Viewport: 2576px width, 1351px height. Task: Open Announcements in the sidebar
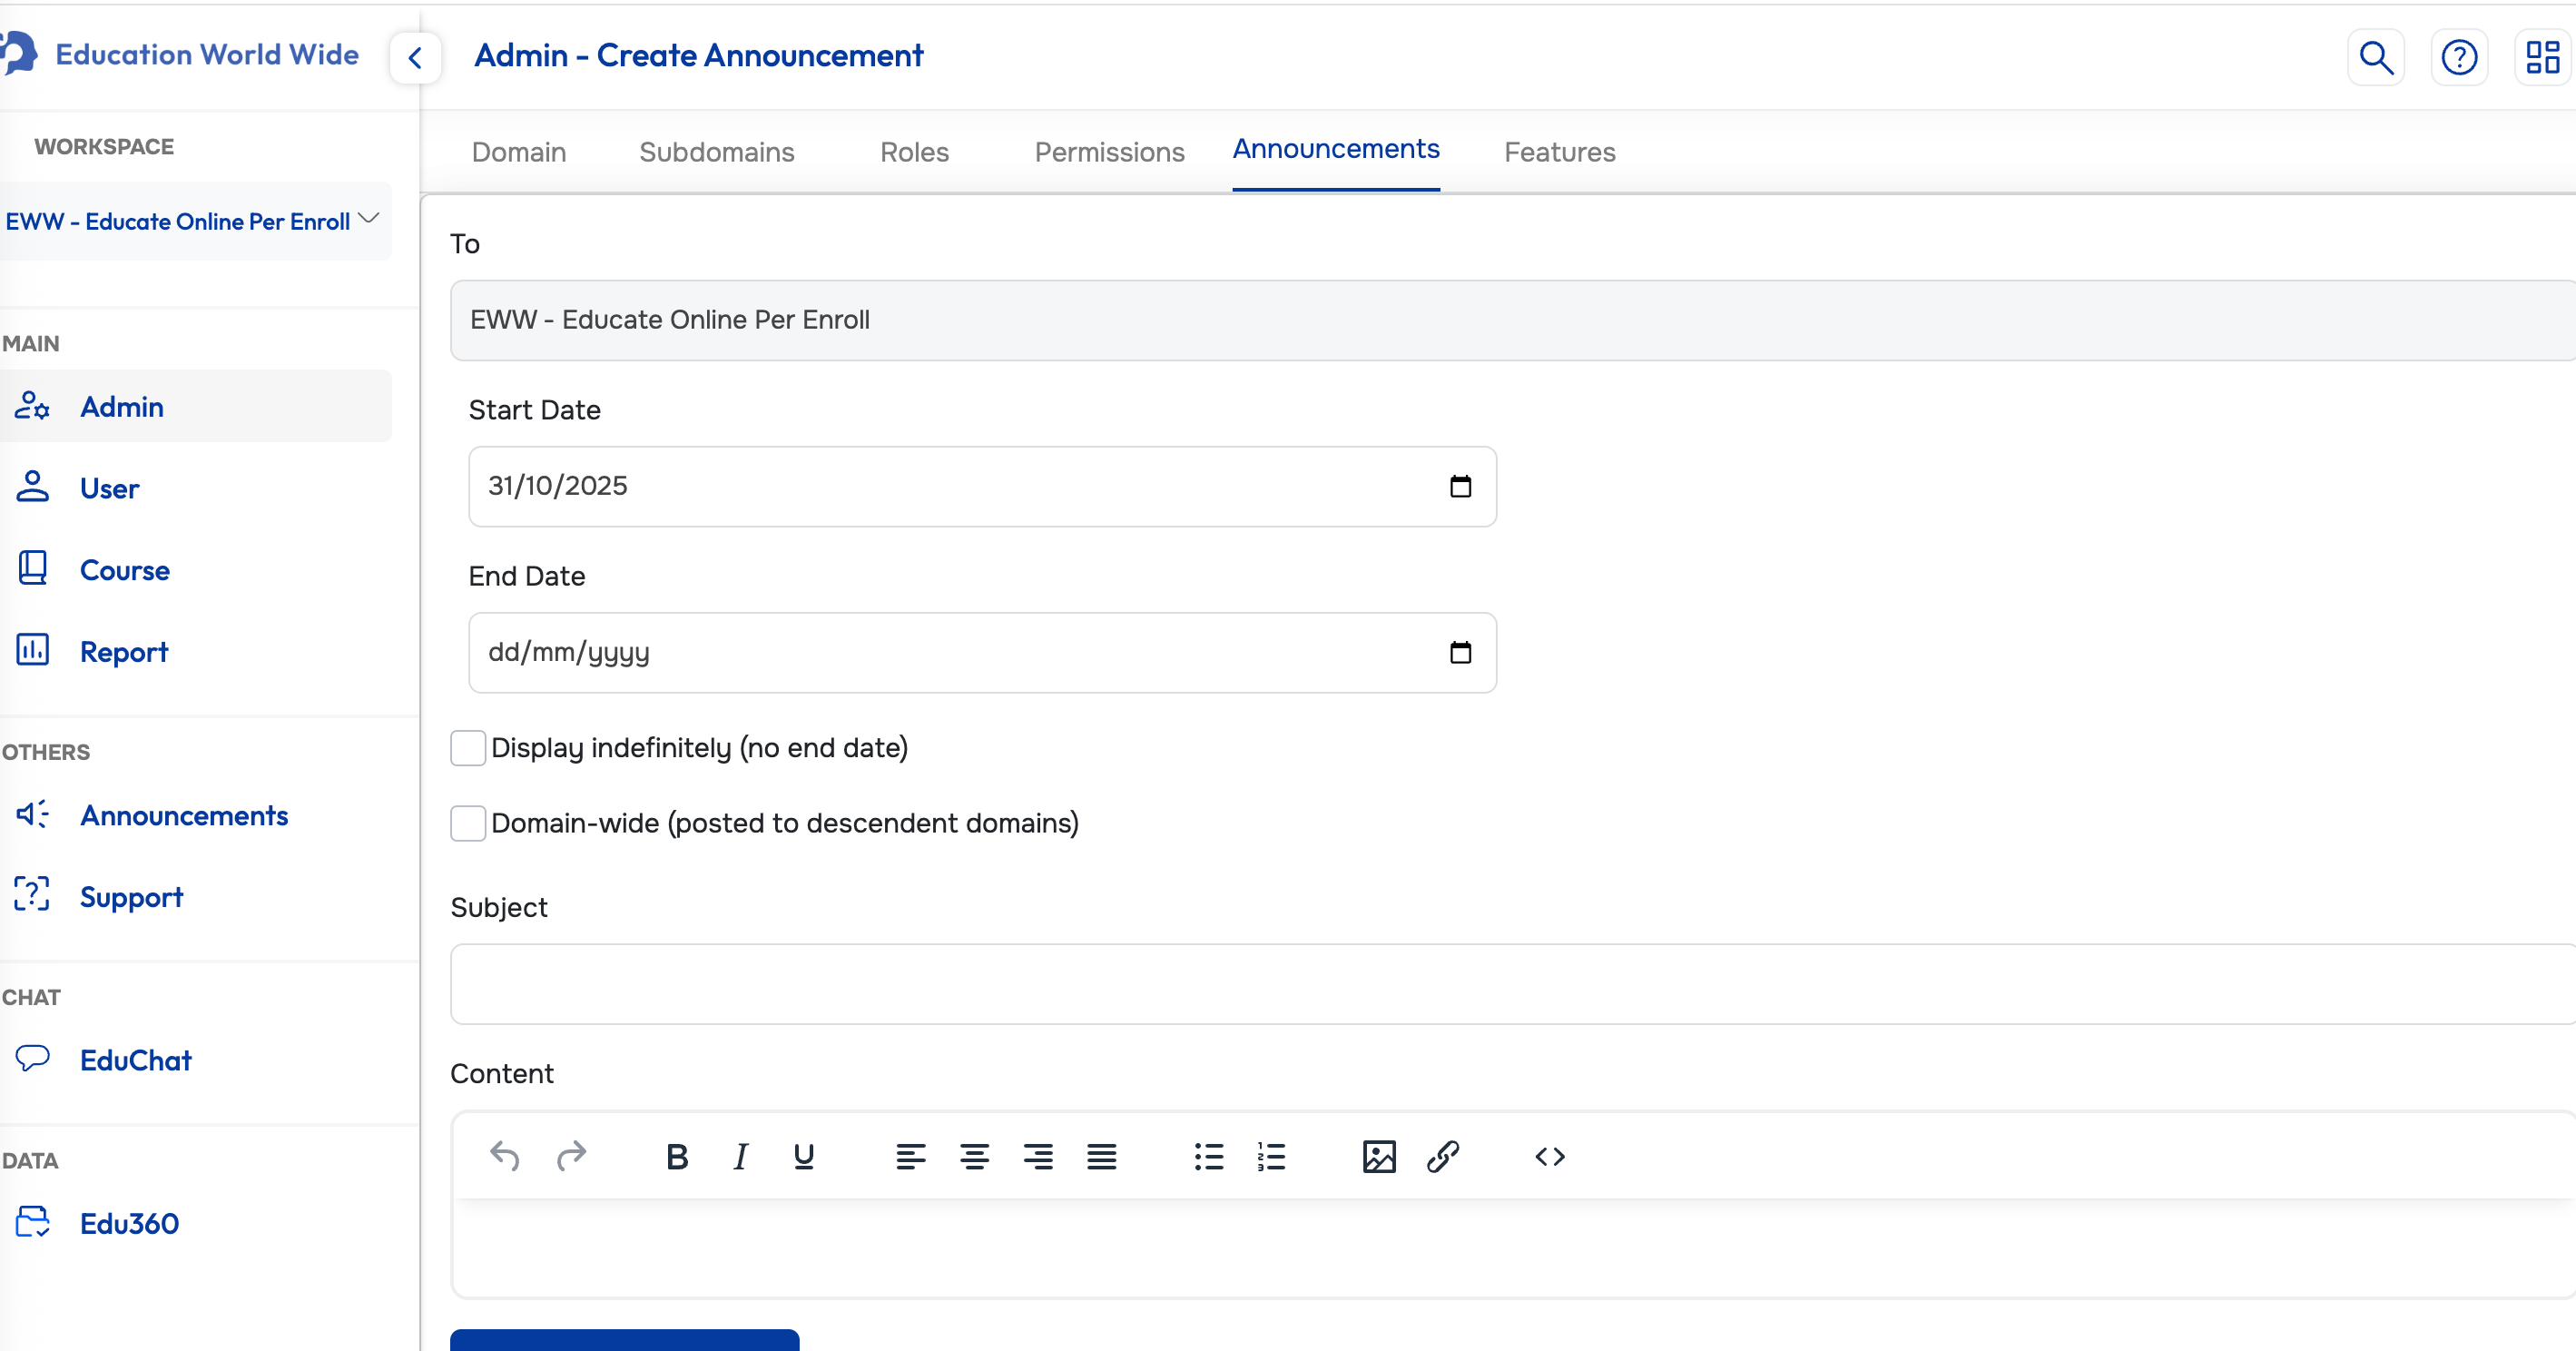point(184,815)
